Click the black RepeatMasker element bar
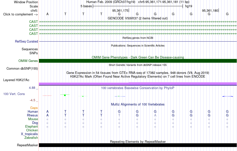237x151 pixels. tap(138, 145)
